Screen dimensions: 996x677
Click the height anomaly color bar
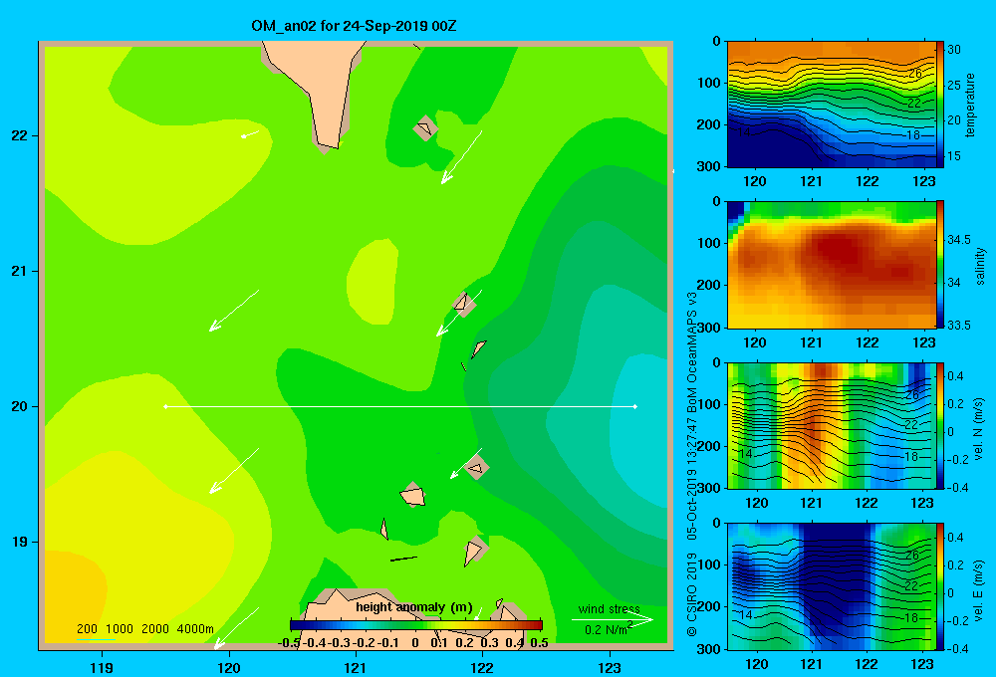416,625
